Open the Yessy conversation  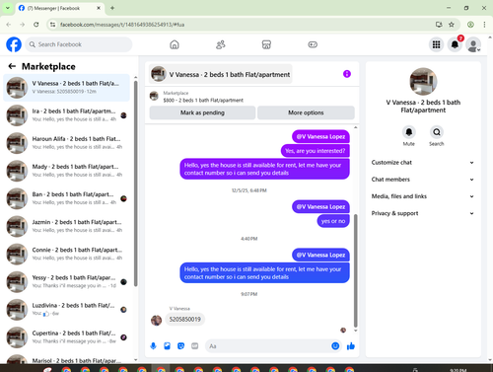pyautogui.click(x=66, y=281)
